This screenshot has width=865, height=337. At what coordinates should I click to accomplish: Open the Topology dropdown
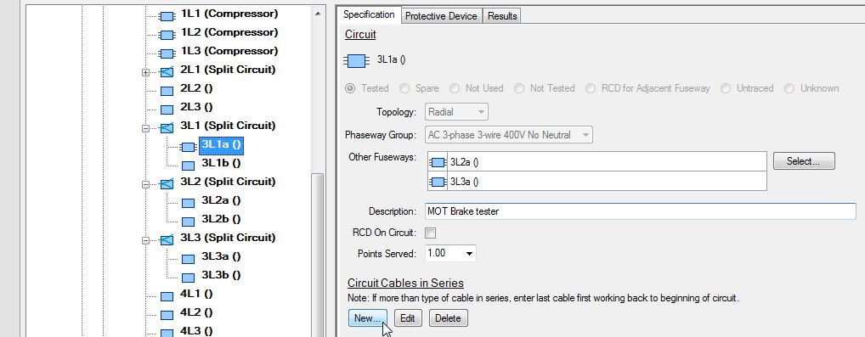tap(456, 112)
